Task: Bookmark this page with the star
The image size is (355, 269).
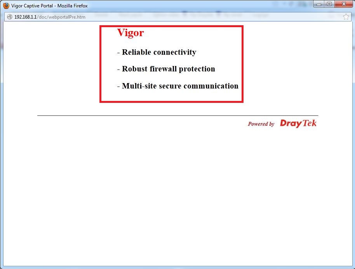Action: tap(346, 17)
